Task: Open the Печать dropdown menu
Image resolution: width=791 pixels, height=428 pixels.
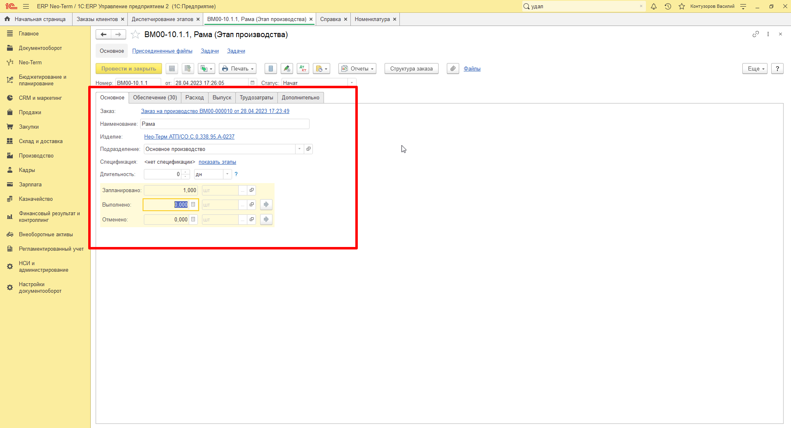Action: [237, 68]
